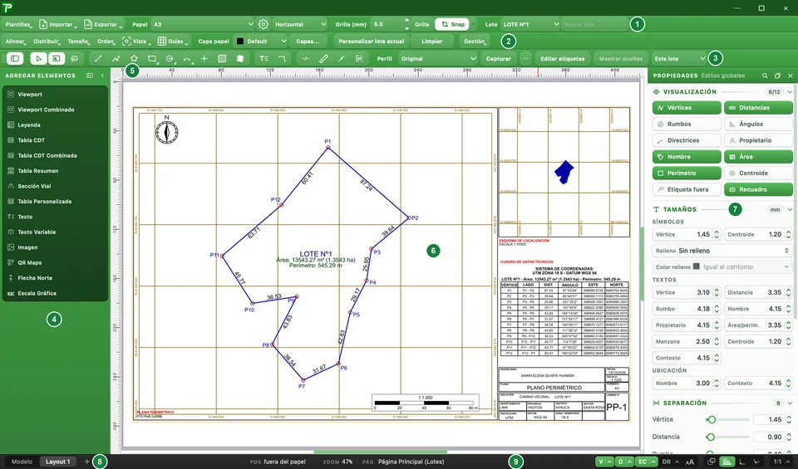Image resolution: width=798 pixels, height=469 pixels.
Task: Toggle the Distancias display
Action: 758,108
